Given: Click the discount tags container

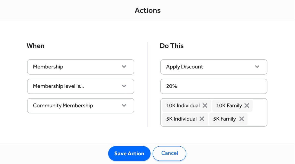Looking at the screenshot, I should point(214,112).
